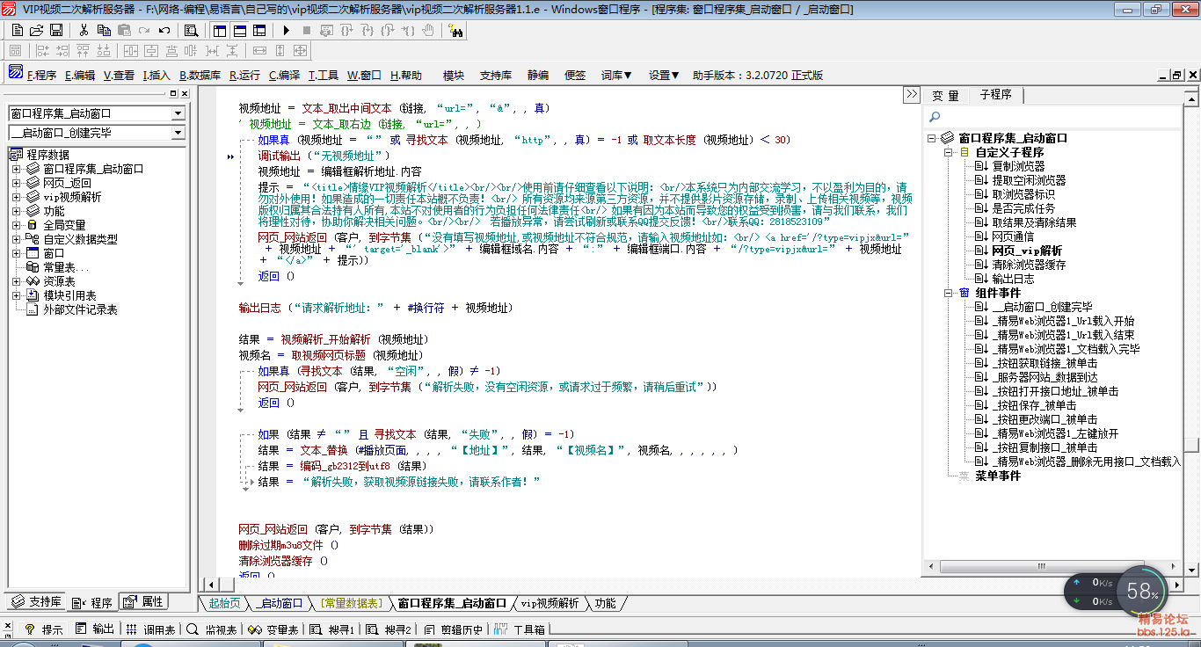
Task: Switch to 变量 tab in right panel
Action: tap(945, 96)
